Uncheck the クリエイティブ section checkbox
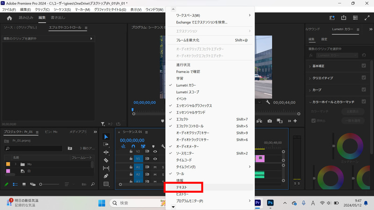Screen dimensions: 374x210 tap(364, 77)
